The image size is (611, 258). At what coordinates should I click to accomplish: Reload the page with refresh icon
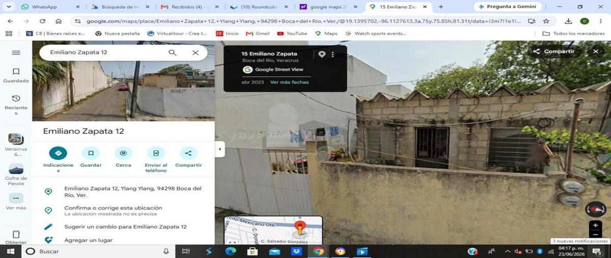coord(42,21)
